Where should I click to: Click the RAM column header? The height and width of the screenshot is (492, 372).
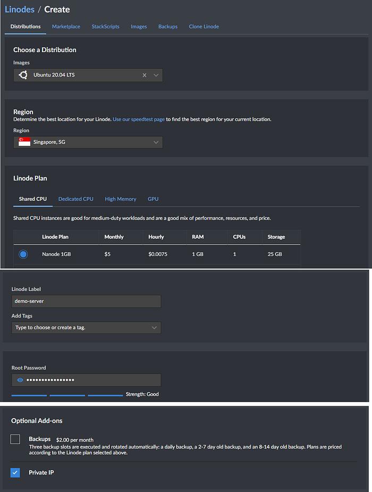[x=198, y=237]
